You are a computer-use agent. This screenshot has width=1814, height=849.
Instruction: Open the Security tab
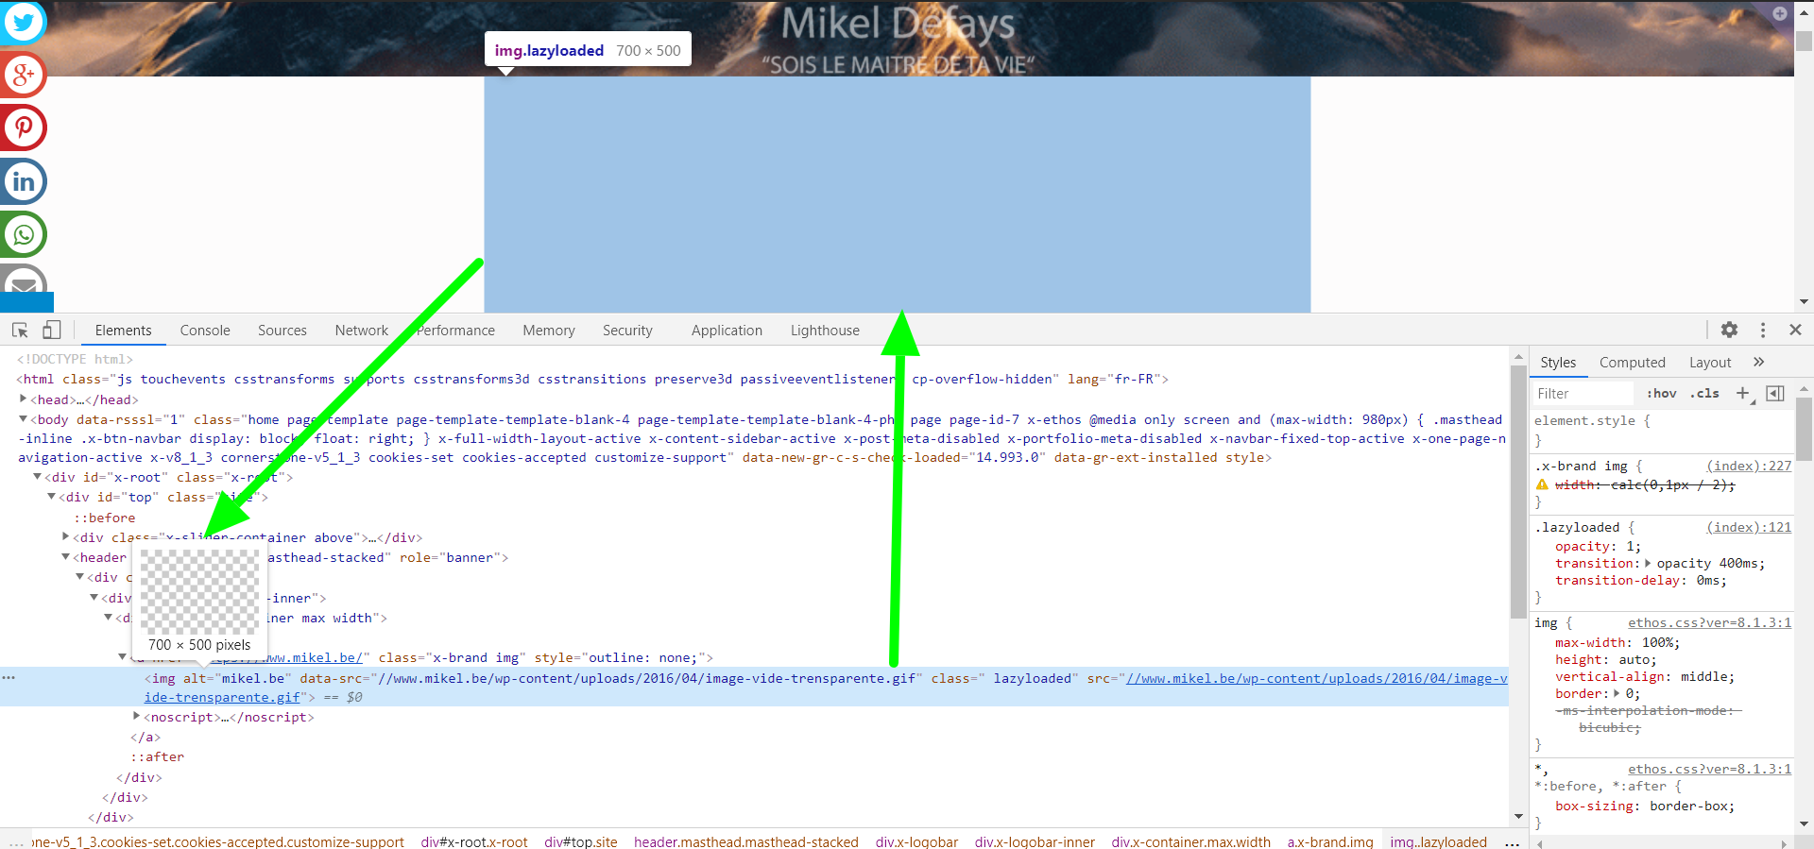[x=627, y=331]
